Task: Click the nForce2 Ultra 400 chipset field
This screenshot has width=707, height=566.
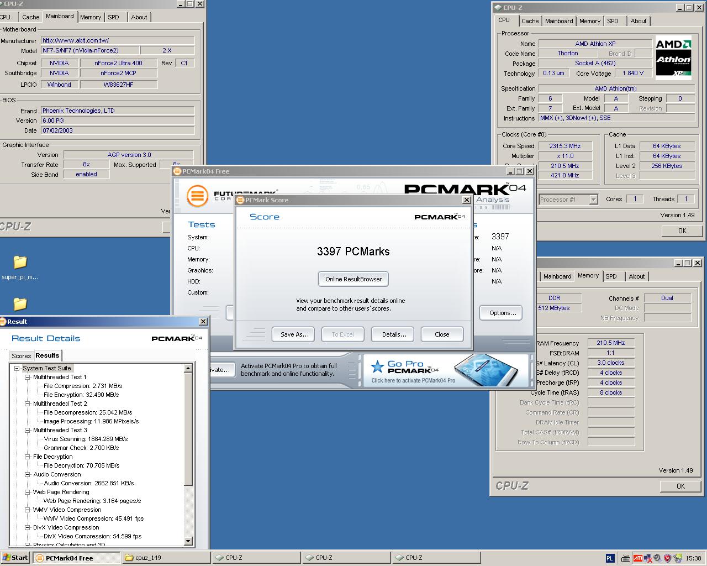Action: pyautogui.click(x=118, y=63)
